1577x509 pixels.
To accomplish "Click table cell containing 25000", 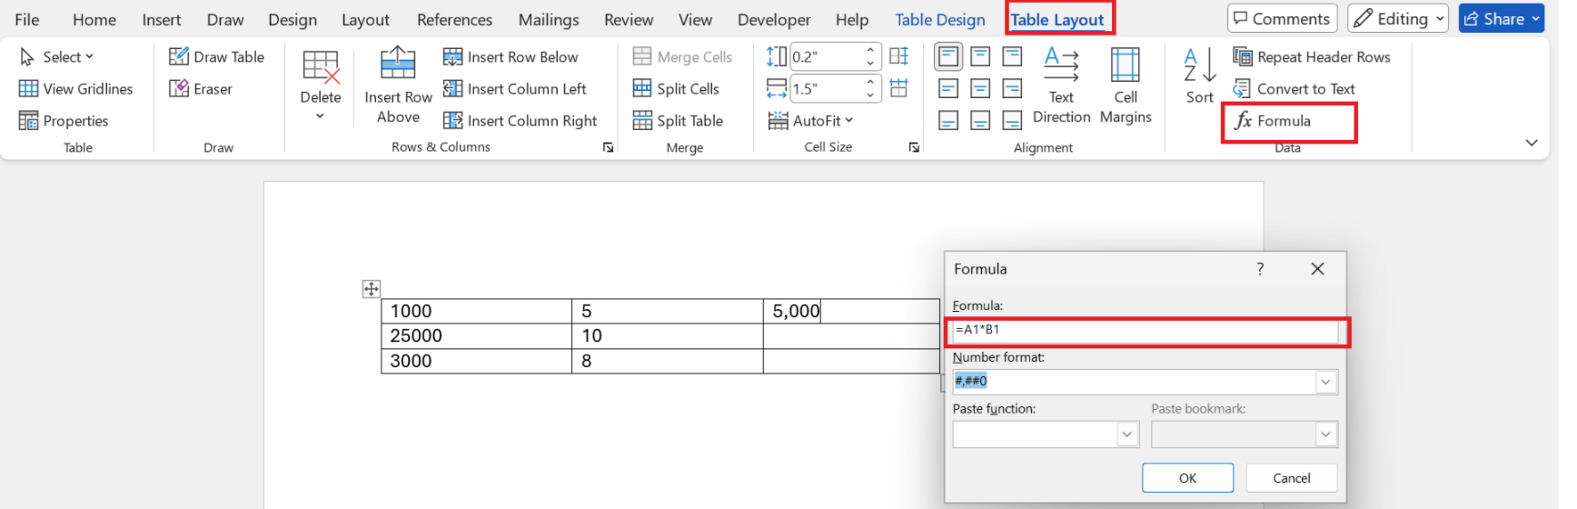I will point(476,336).
